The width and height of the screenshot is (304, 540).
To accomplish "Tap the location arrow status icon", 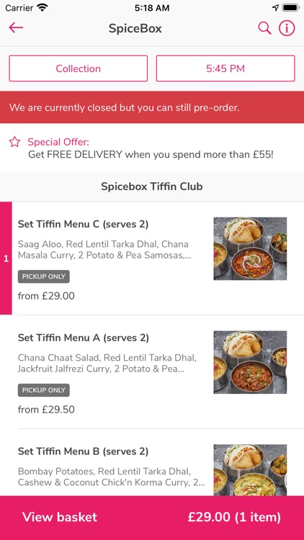I will coord(275,8).
